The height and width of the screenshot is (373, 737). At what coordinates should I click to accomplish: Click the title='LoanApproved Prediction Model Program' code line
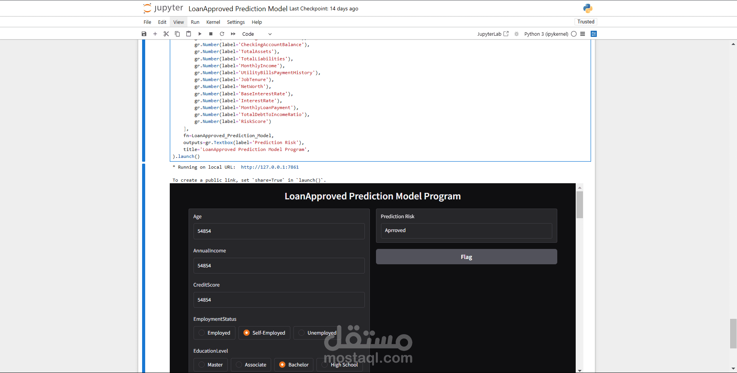(246, 149)
